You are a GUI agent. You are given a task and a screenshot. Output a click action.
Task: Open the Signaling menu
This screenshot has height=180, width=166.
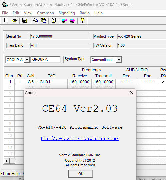coord(67,13)
